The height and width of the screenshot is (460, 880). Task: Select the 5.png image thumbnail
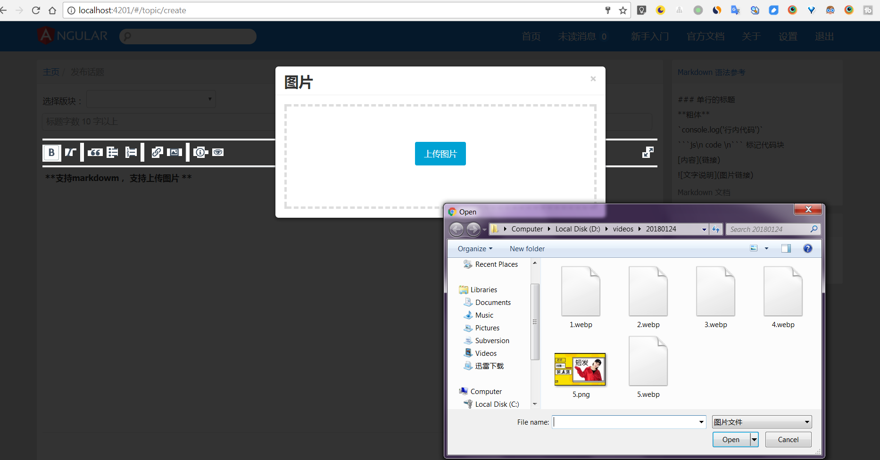point(580,370)
